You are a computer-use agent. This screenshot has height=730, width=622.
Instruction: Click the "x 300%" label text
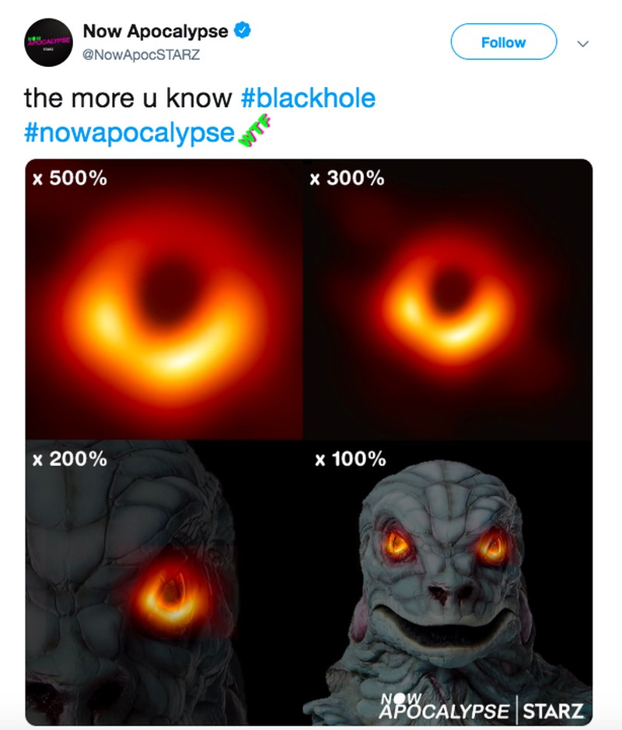(x=347, y=178)
